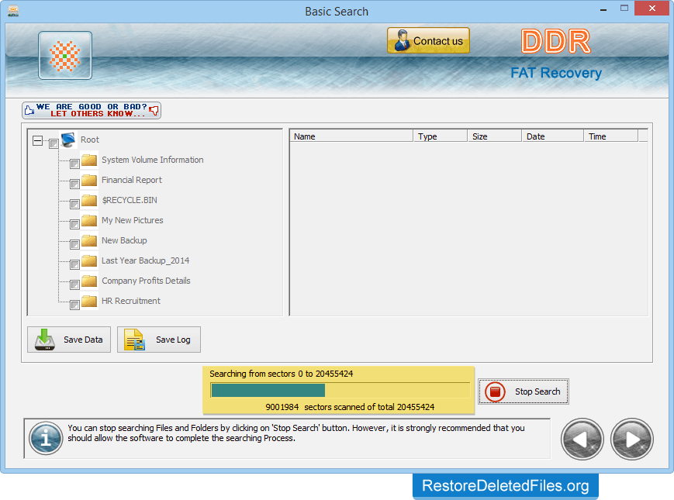Check the Company Profits Details checkbox
This screenshot has width=674, height=500.
coord(74,284)
